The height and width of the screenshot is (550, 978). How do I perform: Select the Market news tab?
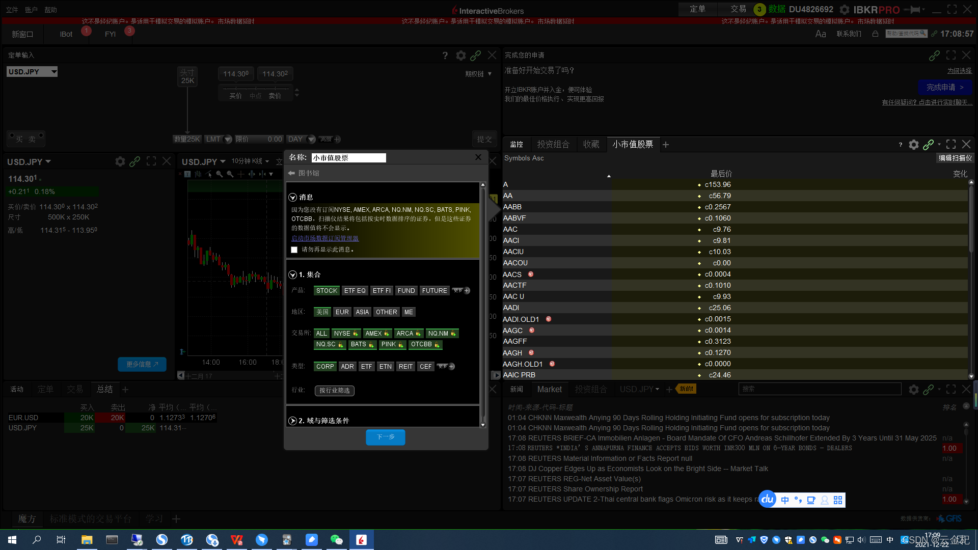click(x=549, y=390)
